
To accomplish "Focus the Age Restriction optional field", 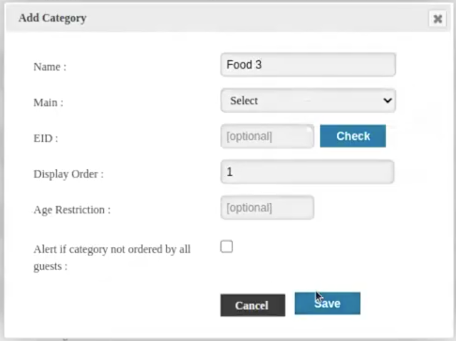I will click(267, 207).
